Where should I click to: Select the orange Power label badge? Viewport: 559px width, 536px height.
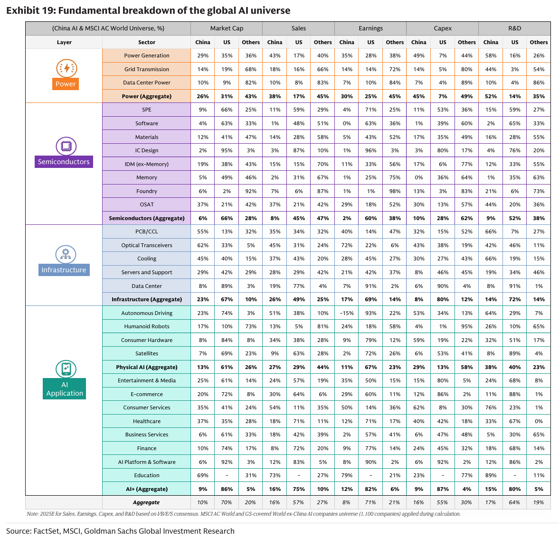66,84
